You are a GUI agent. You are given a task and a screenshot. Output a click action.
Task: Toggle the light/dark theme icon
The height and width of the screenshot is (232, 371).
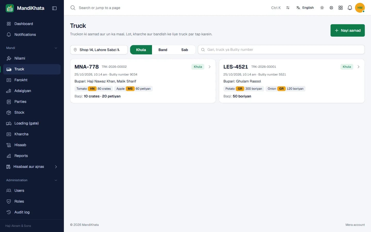(x=322, y=8)
